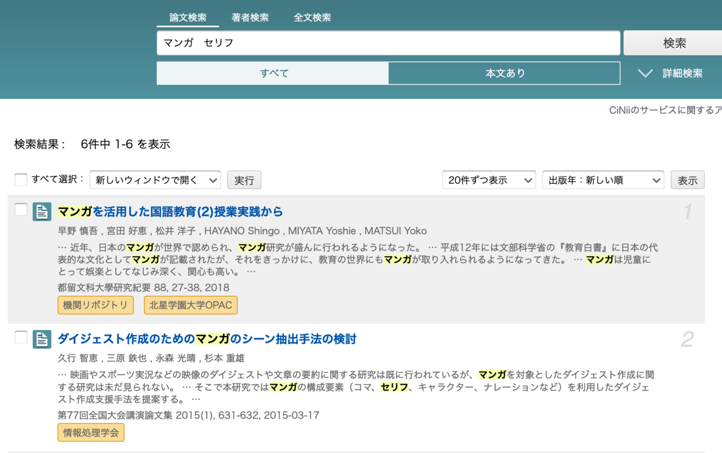Click author 杉本 重雄
This screenshot has height=453, width=722.
click(x=224, y=358)
